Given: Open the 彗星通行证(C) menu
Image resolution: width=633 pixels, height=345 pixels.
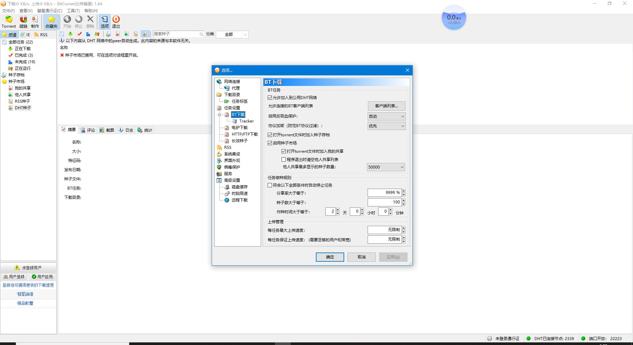Looking at the screenshot, I should [x=49, y=11].
